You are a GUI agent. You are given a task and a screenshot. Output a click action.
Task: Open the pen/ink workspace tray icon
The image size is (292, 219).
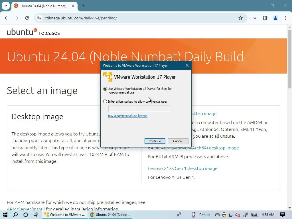[x=246, y=215]
